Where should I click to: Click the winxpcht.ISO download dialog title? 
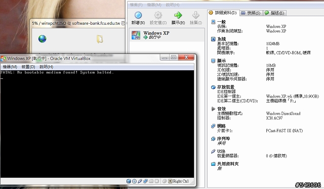[x=78, y=23]
